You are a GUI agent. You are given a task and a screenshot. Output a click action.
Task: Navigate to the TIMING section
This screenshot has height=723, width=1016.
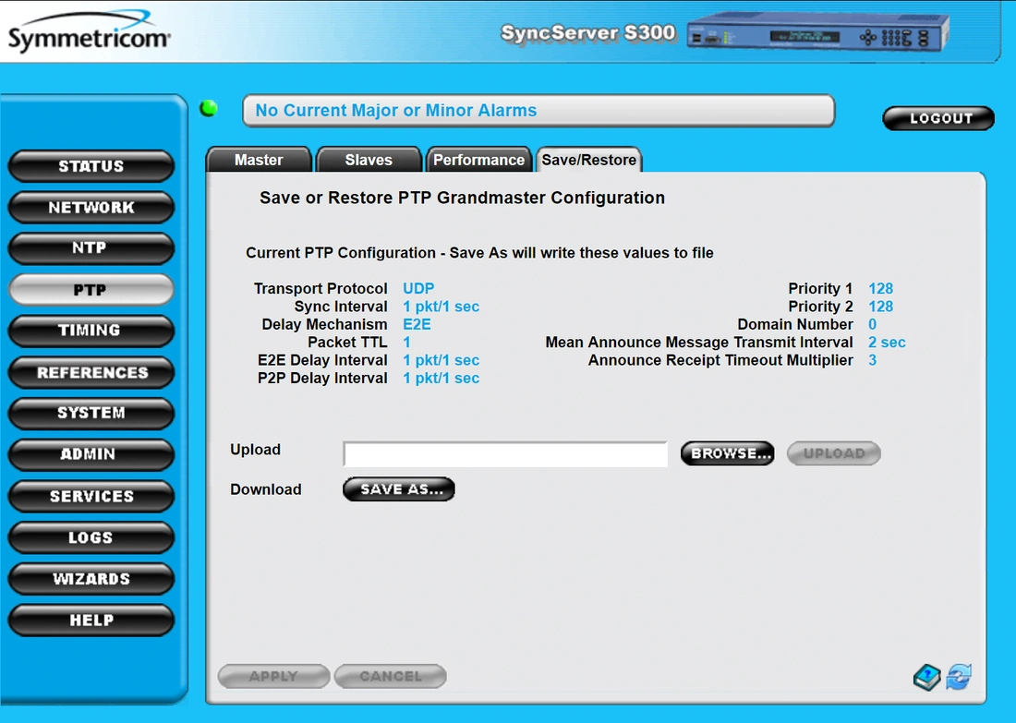91,331
